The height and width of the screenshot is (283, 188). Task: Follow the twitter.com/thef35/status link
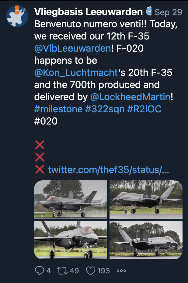(x=108, y=170)
